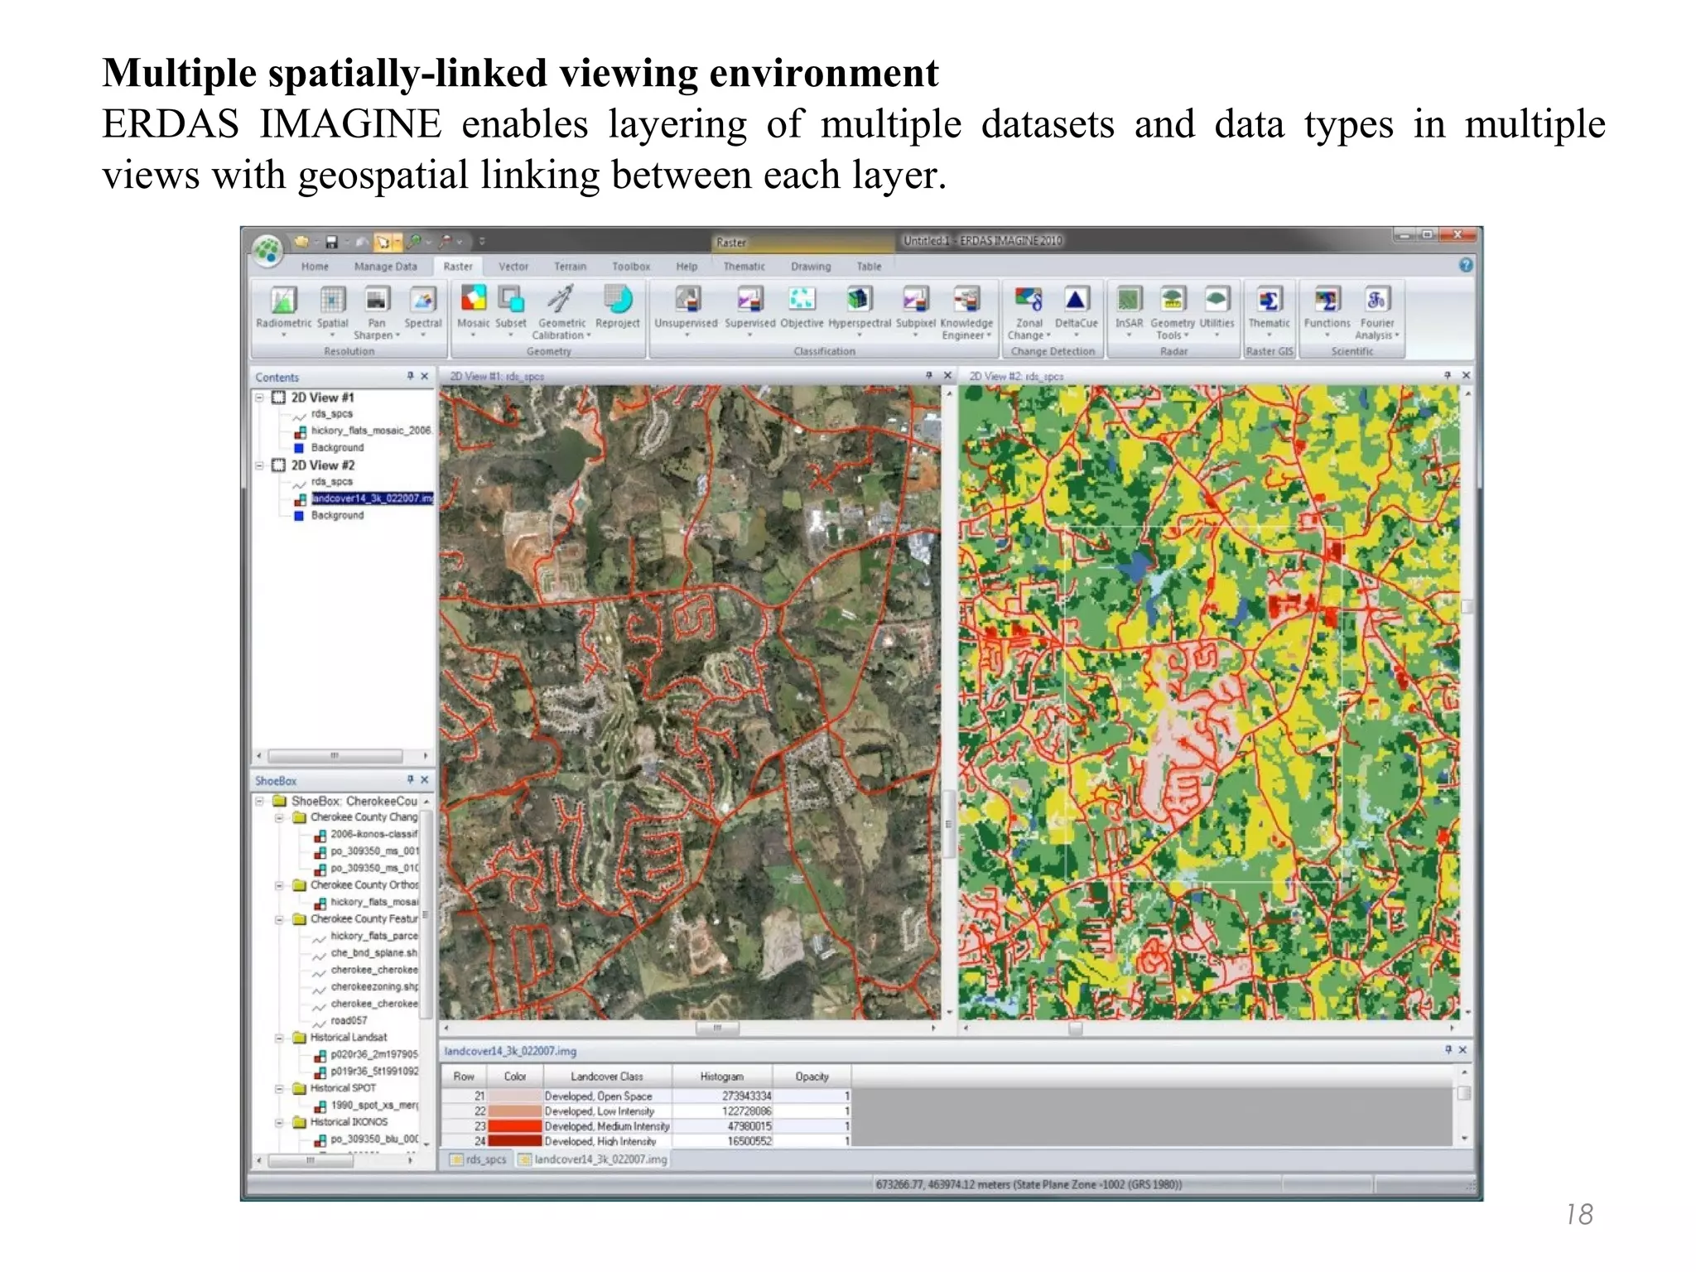Switch to the Terrain ribbon tab
Image resolution: width=1696 pixels, height=1272 pixels.
pyautogui.click(x=570, y=267)
